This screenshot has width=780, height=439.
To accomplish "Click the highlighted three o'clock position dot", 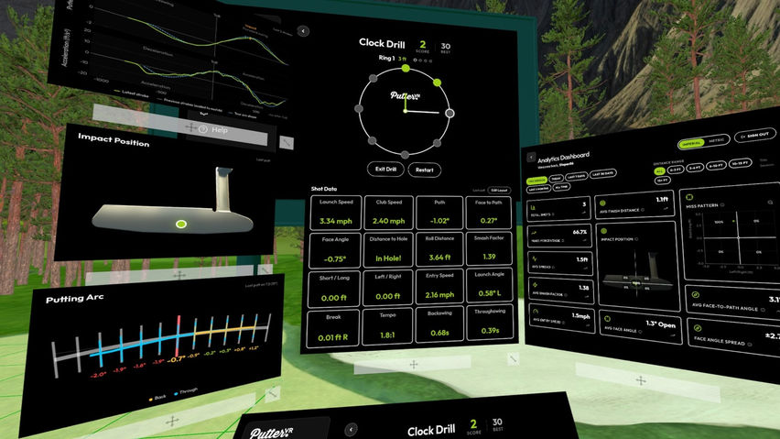I will [x=450, y=114].
